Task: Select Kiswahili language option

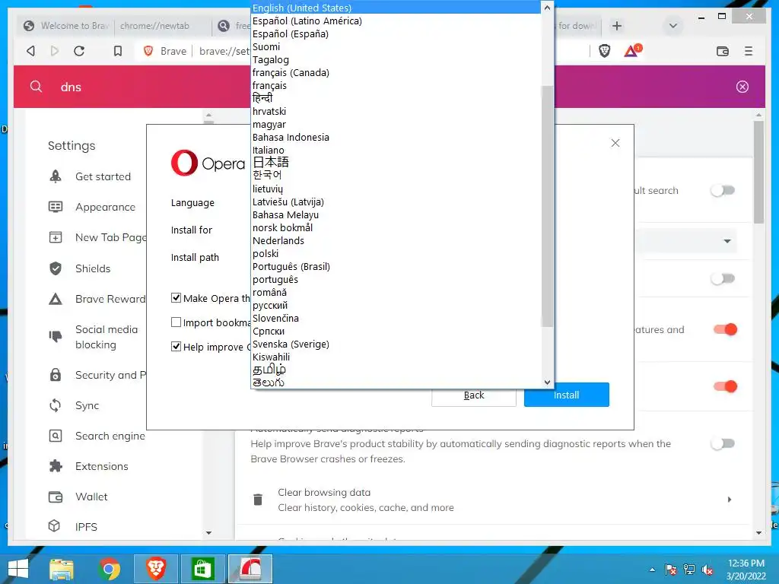Action: point(396,357)
